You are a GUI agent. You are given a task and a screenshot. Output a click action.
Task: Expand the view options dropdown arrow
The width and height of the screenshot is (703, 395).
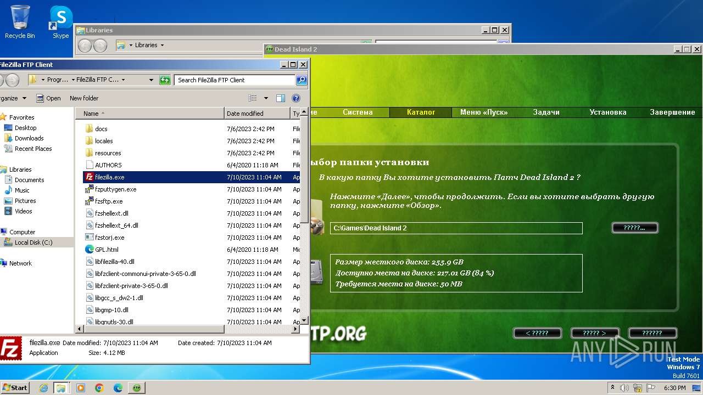click(266, 98)
